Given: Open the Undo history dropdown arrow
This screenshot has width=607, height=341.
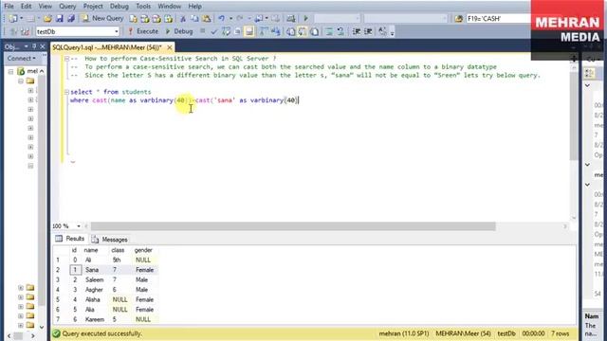Looking at the screenshot, I should [x=230, y=19].
